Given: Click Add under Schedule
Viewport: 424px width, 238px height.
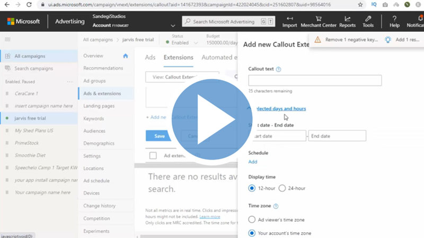Looking at the screenshot, I should [x=253, y=162].
